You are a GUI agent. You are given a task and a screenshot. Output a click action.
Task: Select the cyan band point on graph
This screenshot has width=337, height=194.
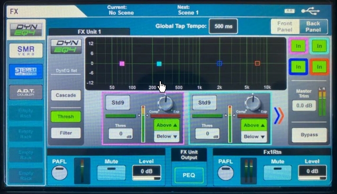159,64
